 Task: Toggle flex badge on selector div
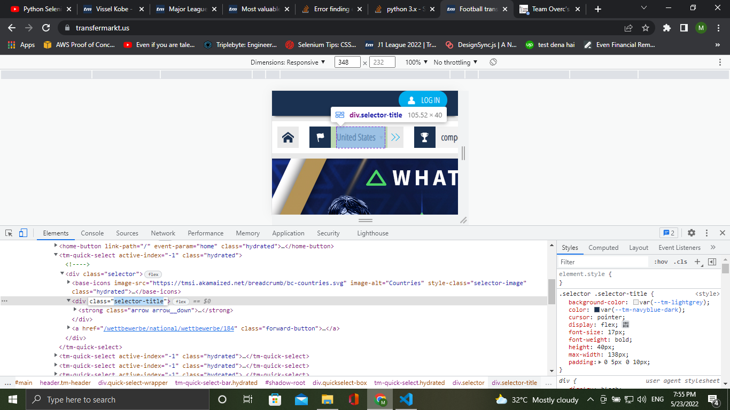coord(153,274)
